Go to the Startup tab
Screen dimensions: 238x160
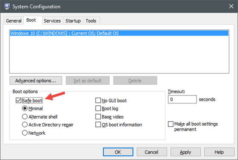73,21
